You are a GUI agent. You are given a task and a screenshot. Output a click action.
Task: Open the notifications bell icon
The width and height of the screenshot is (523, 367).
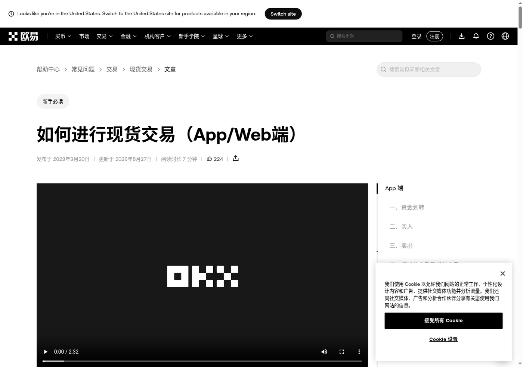tap(476, 36)
